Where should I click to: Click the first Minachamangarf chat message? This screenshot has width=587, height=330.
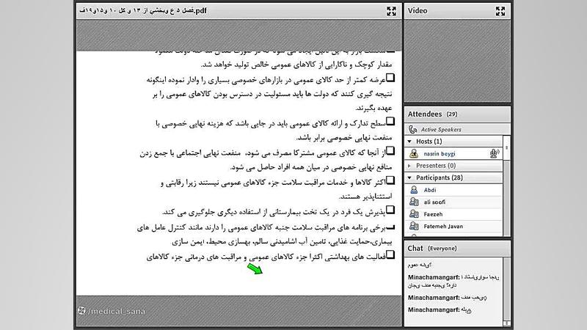coord(453,281)
